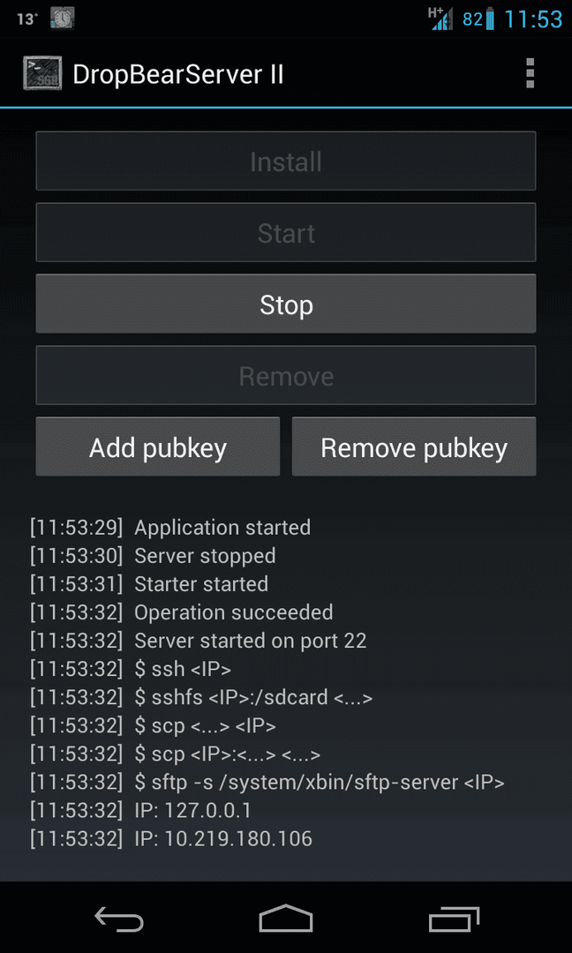572x953 pixels.
Task: Tap the Android back navigation icon
Action: pyautogui.click(x=119, y=918)
